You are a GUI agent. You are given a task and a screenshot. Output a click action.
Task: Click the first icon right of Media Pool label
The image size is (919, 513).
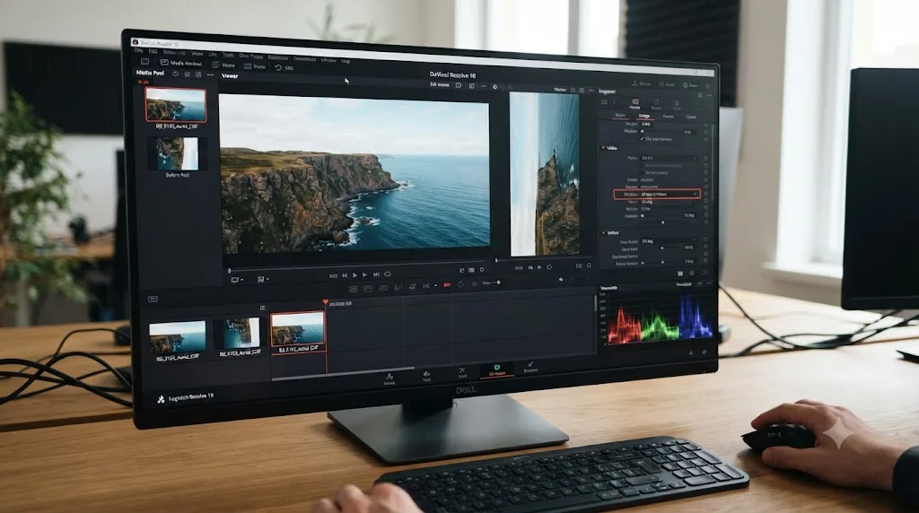[175, 74]
